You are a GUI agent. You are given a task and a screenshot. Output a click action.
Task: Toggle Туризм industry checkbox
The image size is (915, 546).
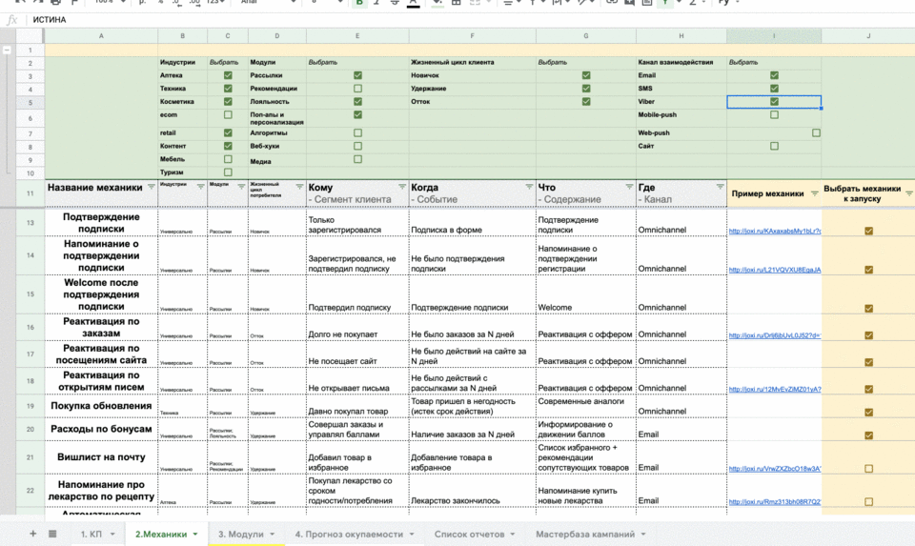228,172
